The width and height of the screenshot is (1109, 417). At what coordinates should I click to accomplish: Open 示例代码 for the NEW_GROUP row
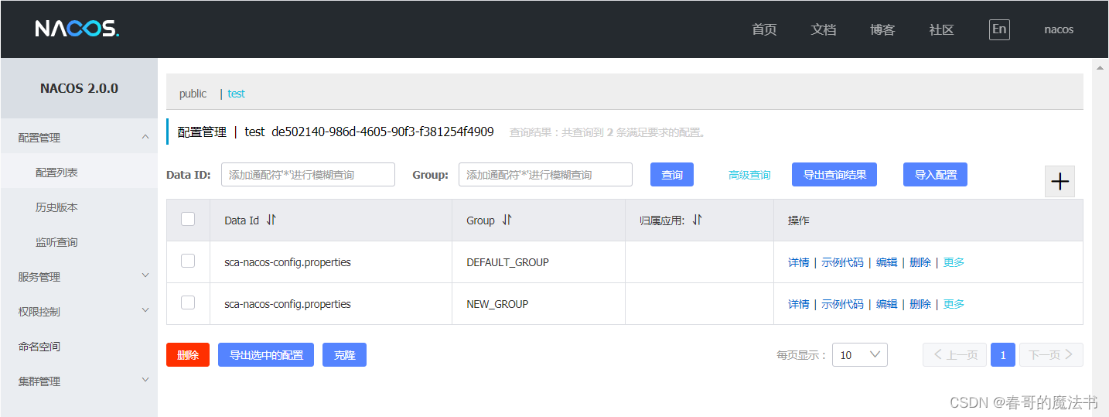842,304
